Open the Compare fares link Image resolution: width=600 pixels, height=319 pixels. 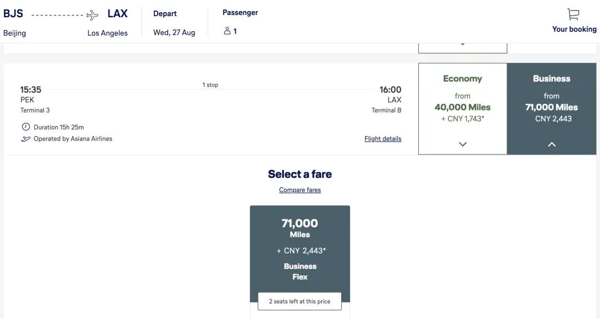point(300,190)
